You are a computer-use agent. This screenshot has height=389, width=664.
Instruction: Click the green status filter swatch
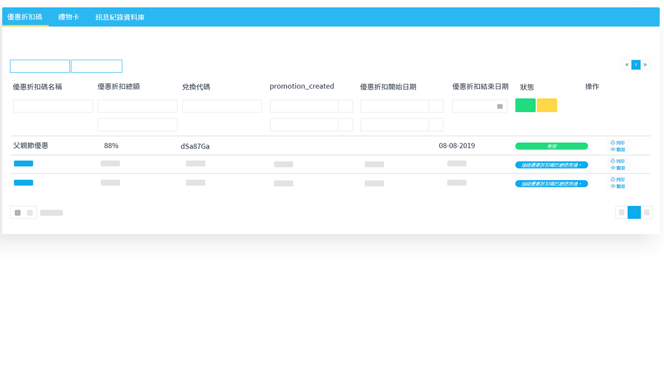[x=525, y=105]
